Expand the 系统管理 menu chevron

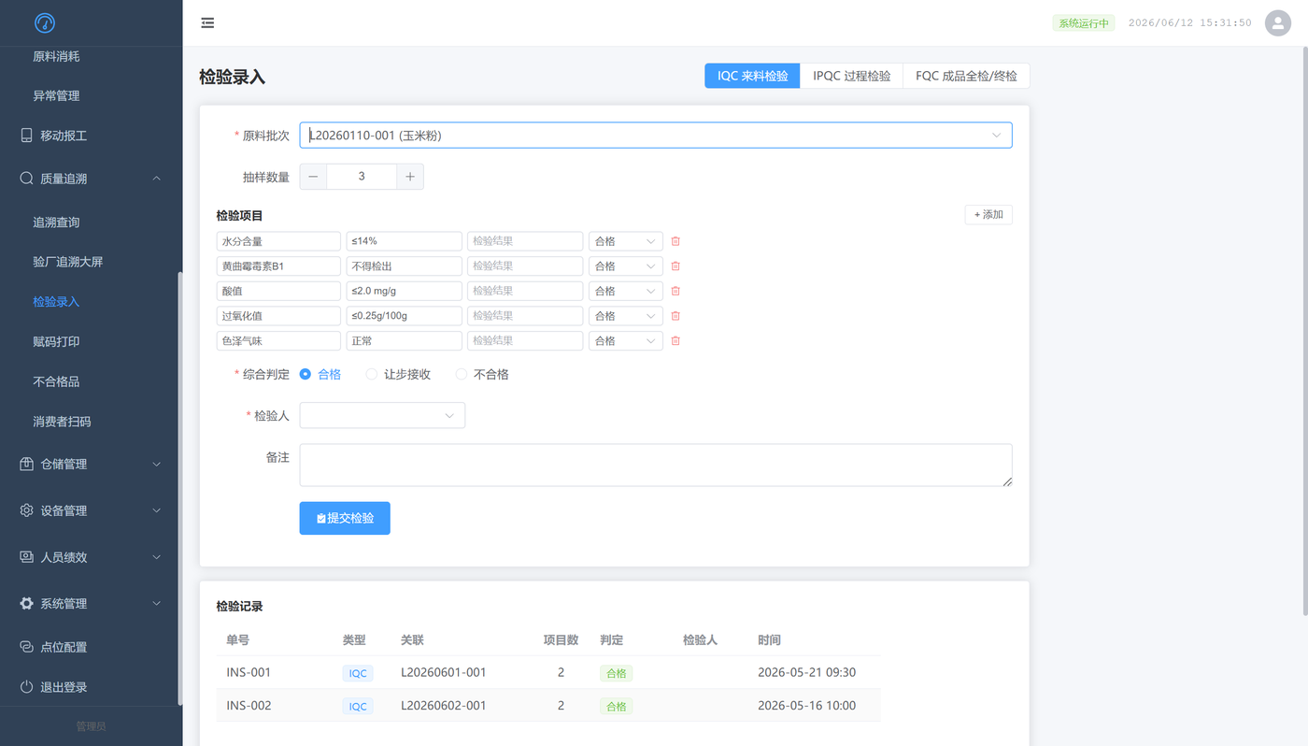pyautogui.click(x=156, y=604)
